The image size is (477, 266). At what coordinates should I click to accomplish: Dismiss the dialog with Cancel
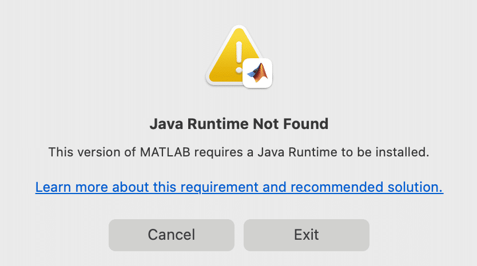point(172,235)
